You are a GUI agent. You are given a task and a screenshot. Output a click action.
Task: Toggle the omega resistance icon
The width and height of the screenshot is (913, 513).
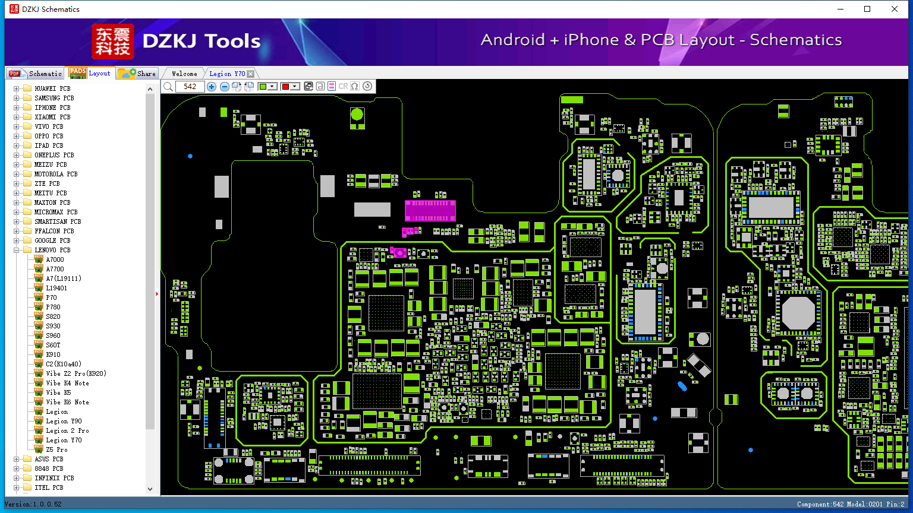click(x=355, y=87)
